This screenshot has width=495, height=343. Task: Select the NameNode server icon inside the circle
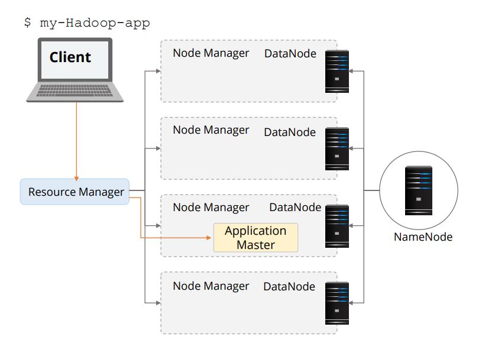(x=418, y=190)
